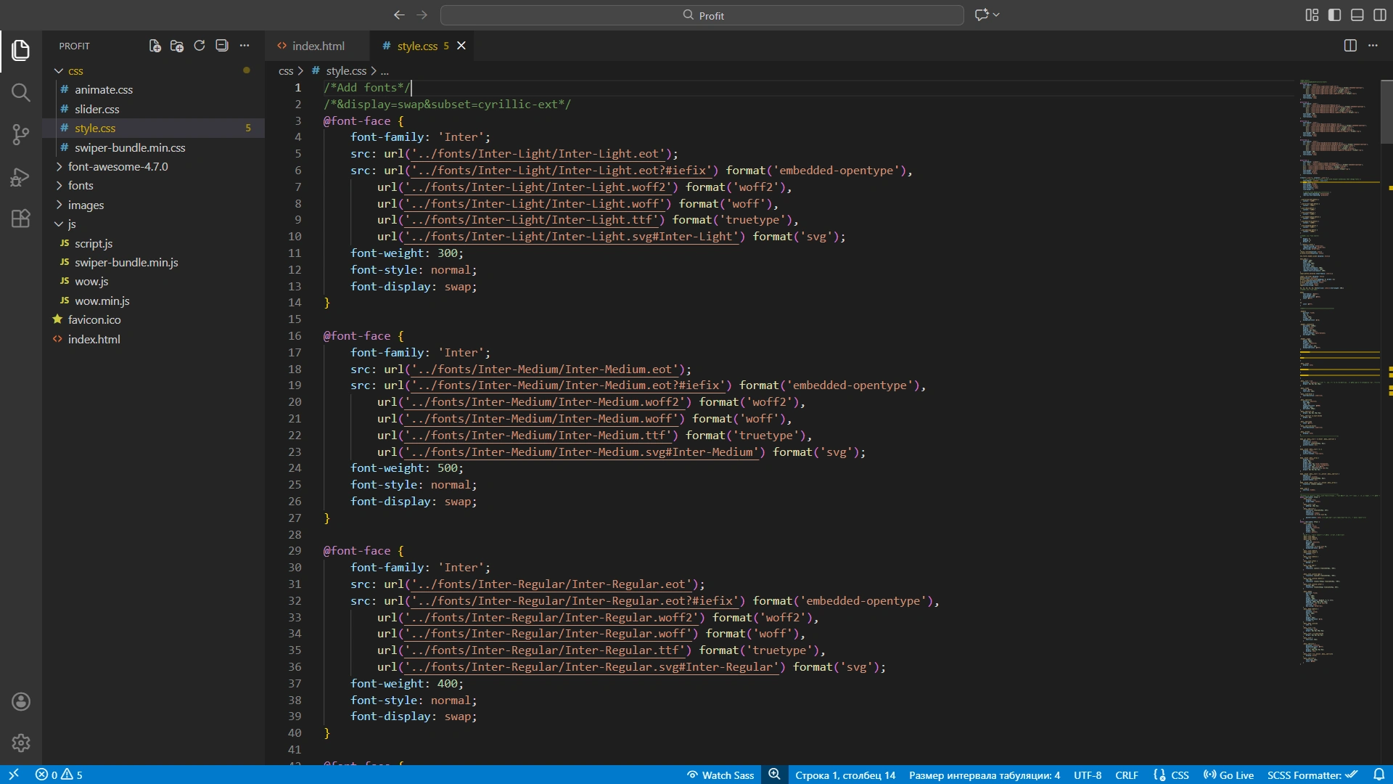Open the Extensions view
The height and width of the screenshot is (784, 1393).
tap(20, 219)
